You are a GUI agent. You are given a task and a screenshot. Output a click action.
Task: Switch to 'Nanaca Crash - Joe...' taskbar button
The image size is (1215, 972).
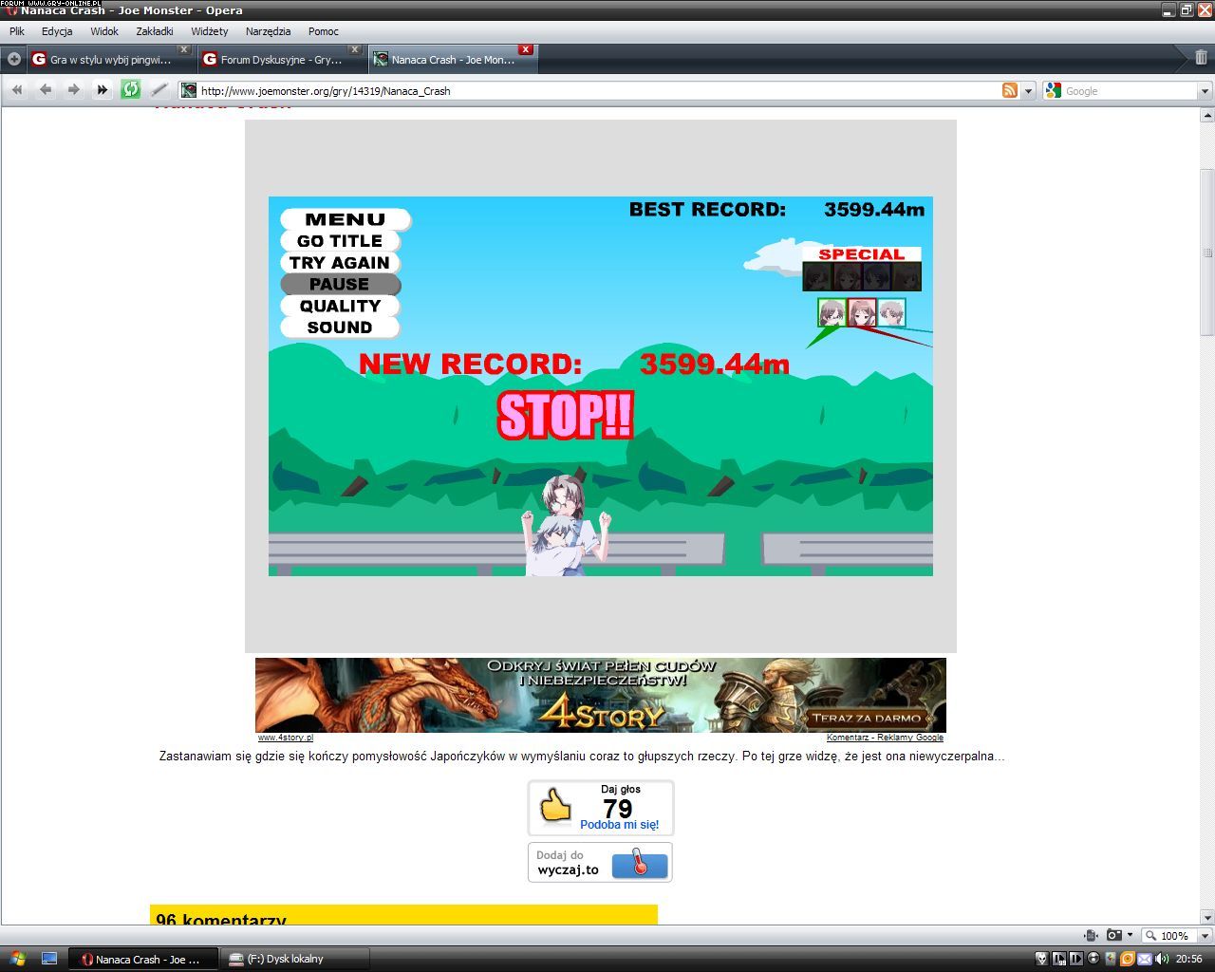pyautogui.click(x=143, y=959)
